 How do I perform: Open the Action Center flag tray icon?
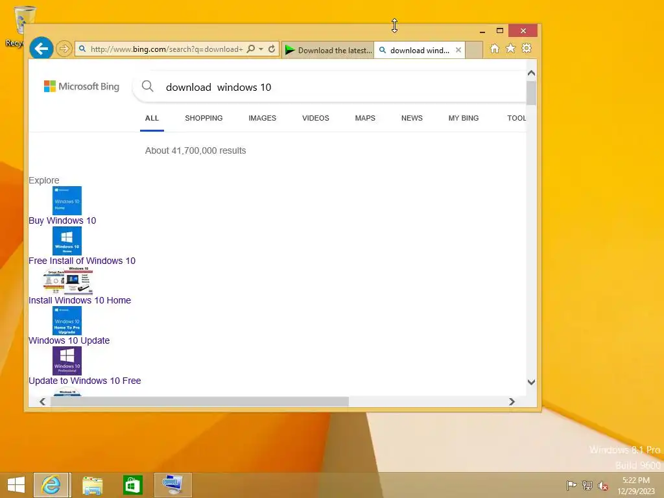click(571, 485)
